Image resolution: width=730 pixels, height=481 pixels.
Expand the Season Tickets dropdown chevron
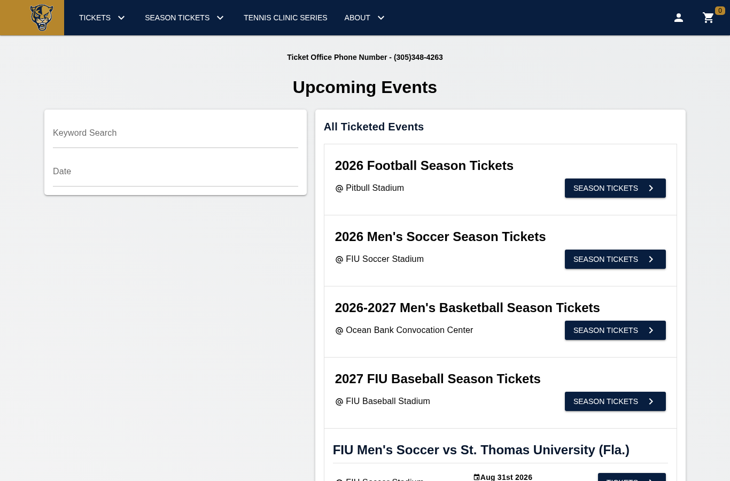(x=220, y=18)
